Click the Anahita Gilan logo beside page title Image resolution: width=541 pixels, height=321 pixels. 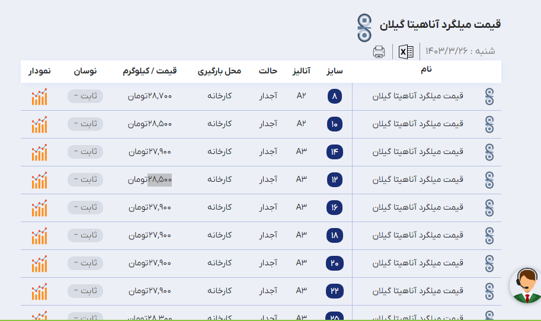364,27
